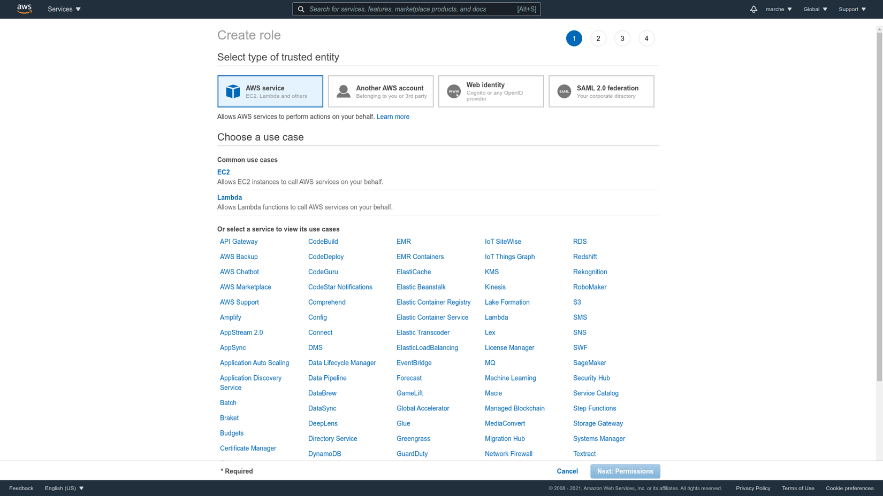Focus the services search field
This screenshot has height=496, width=883.
(x=416, y=9)
